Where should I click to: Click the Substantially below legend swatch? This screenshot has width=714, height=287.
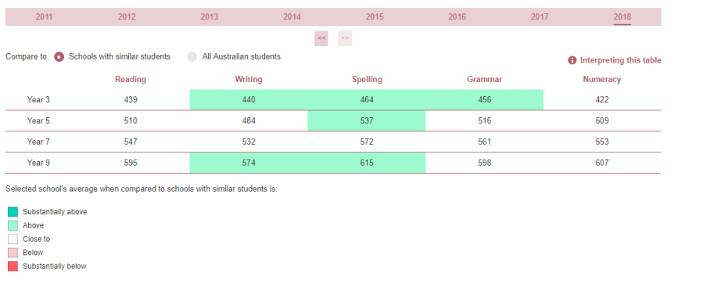[13, 266]
